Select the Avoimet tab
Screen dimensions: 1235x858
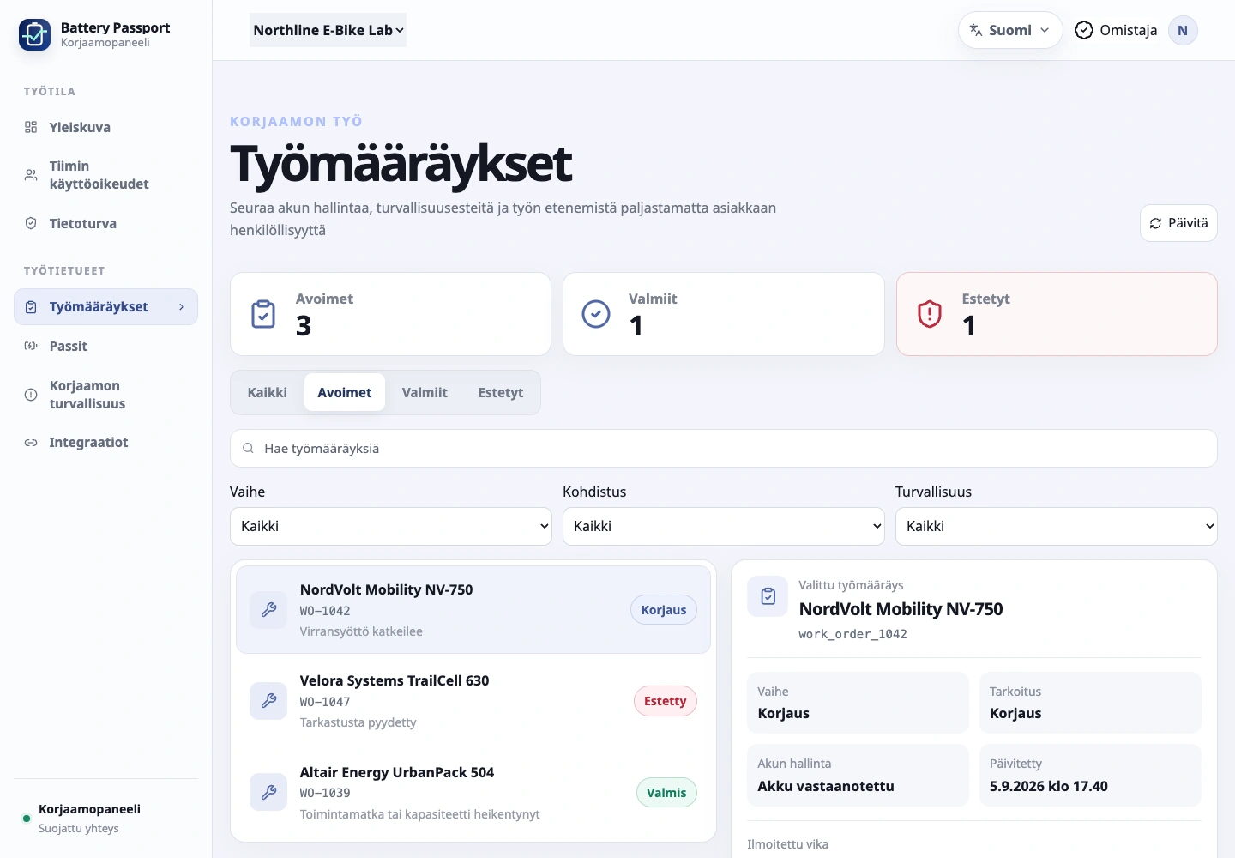point(345,393)
